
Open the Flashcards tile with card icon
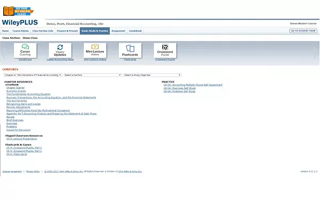coord(130,50)
